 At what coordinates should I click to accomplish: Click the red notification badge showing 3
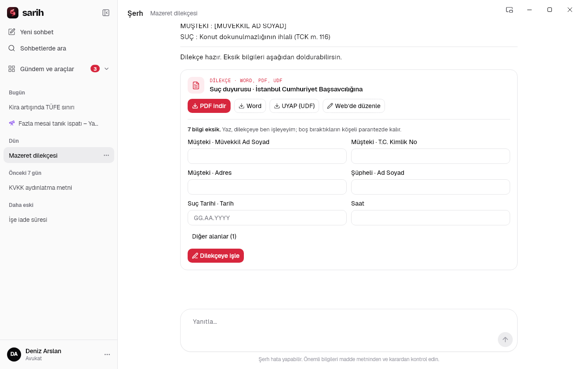tap(95, 69)
